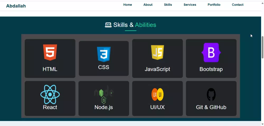The width and height of the screenshot is (264, 126).
Task: Click the React atom logo
Action: coord(50,94)
